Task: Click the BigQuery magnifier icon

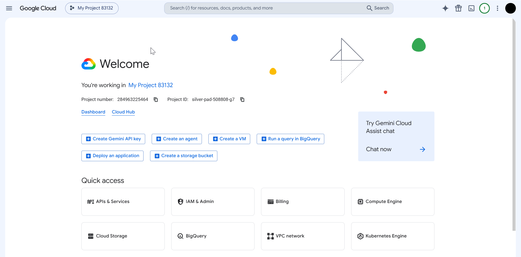Action: coord(180,236)
